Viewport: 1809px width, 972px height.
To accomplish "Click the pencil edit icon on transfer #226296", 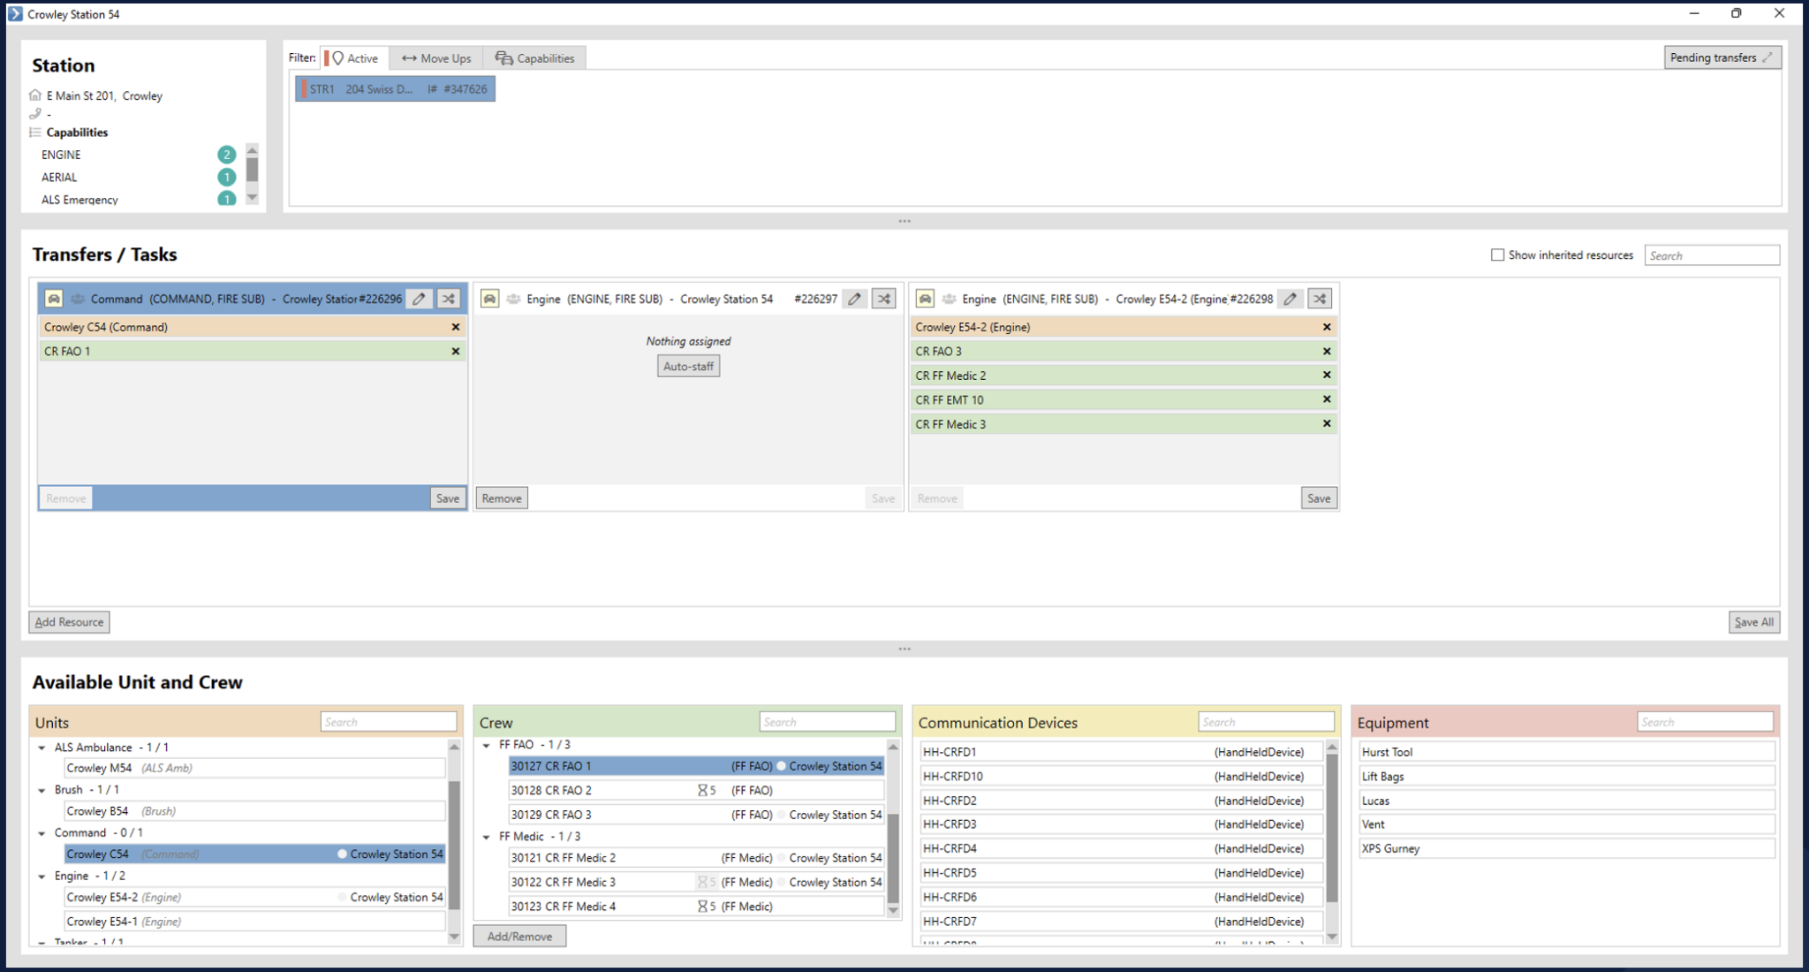I will [419, 299].
